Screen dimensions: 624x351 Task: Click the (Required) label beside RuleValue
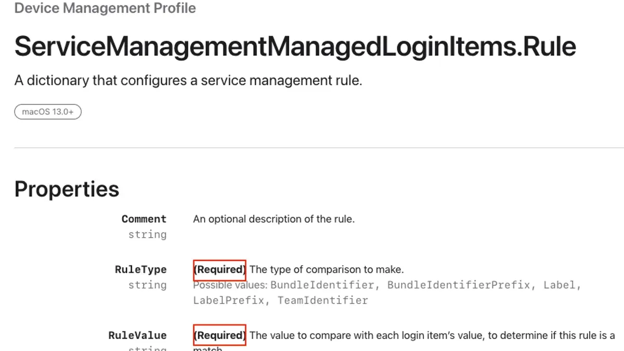[219, 335]
